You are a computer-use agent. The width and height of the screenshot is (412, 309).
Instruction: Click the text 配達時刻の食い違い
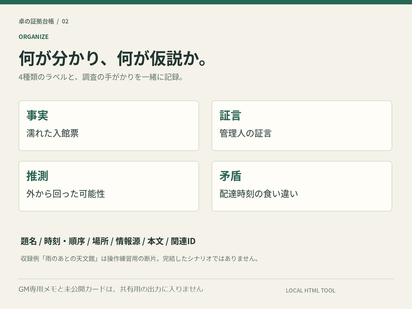coord(259,194)
